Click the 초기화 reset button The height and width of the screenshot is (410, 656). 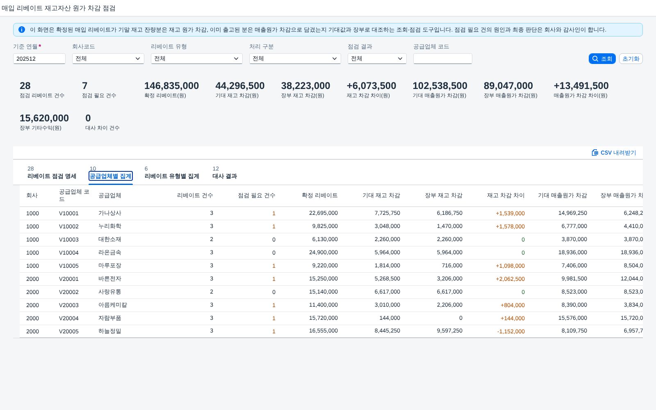click(631, 59)
